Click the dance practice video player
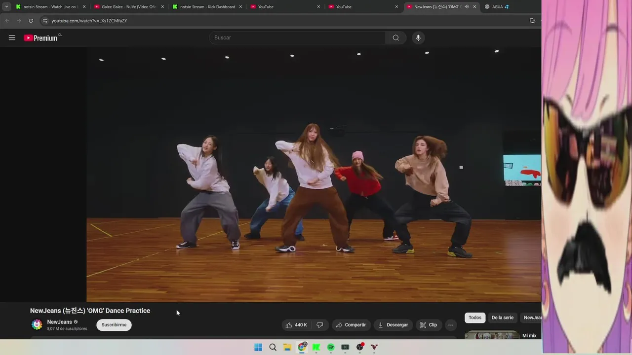Viewport: 632px width, 355px height. 314,175
